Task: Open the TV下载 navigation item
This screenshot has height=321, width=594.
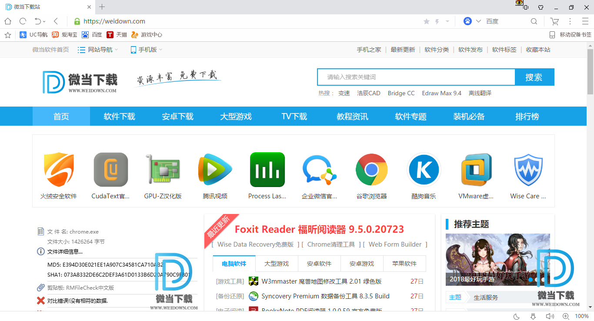Action: (x=294, y=116)
